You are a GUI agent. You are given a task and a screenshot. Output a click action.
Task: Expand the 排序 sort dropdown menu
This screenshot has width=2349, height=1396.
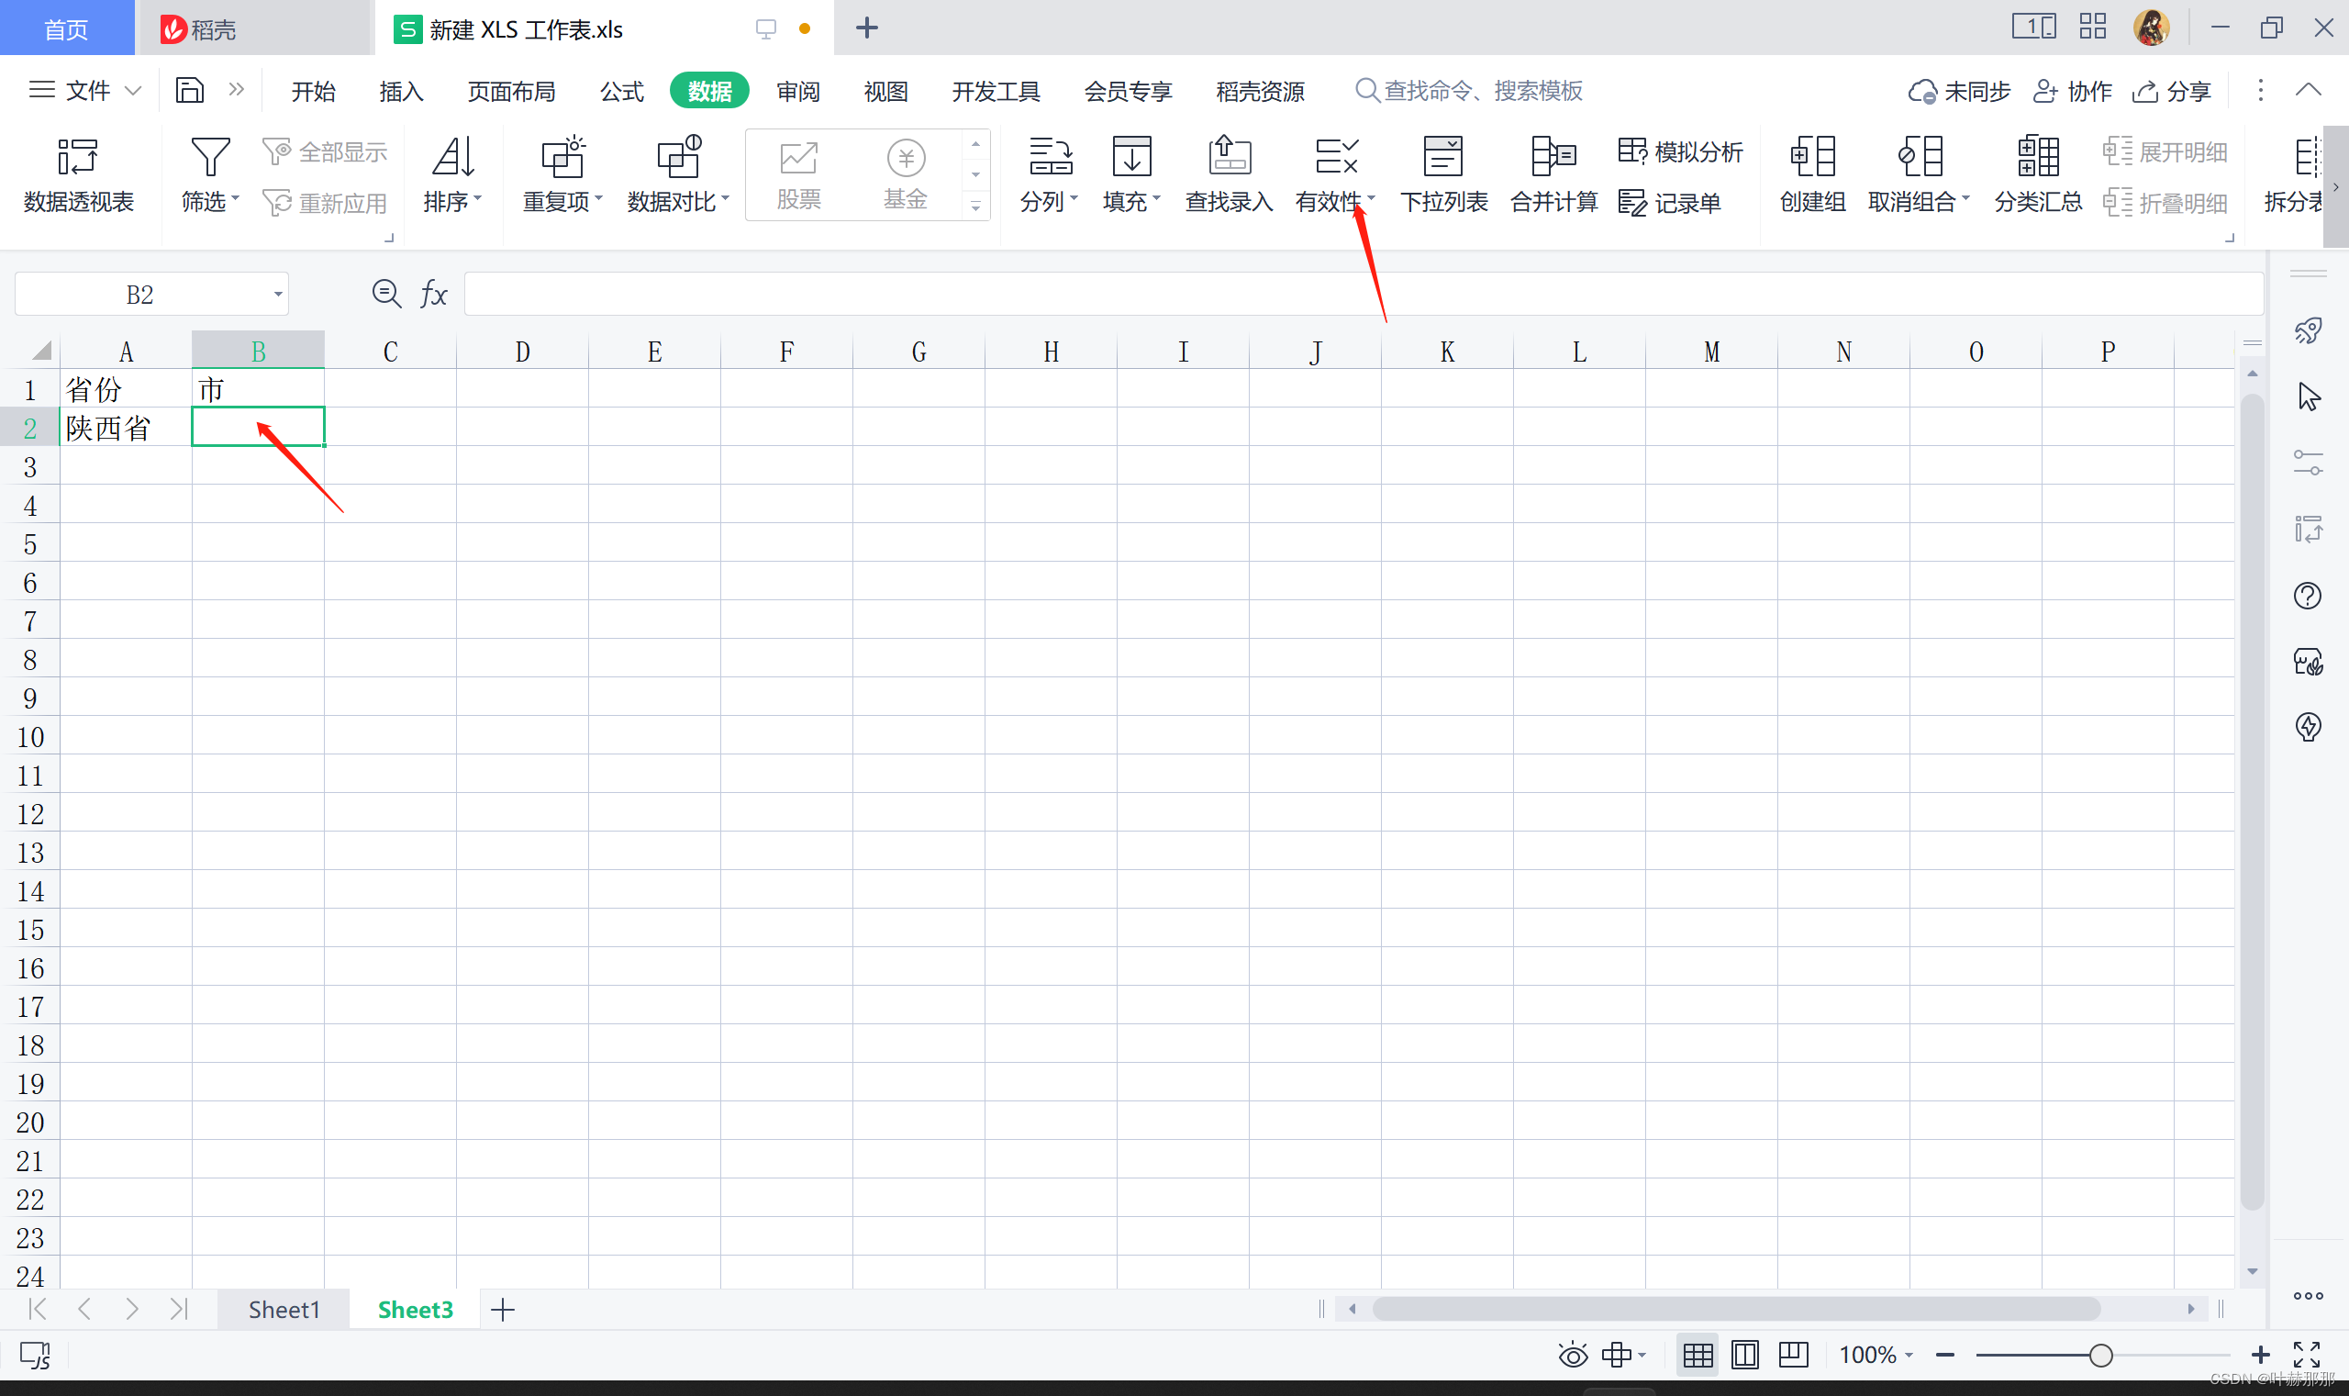tap(478, 200)
